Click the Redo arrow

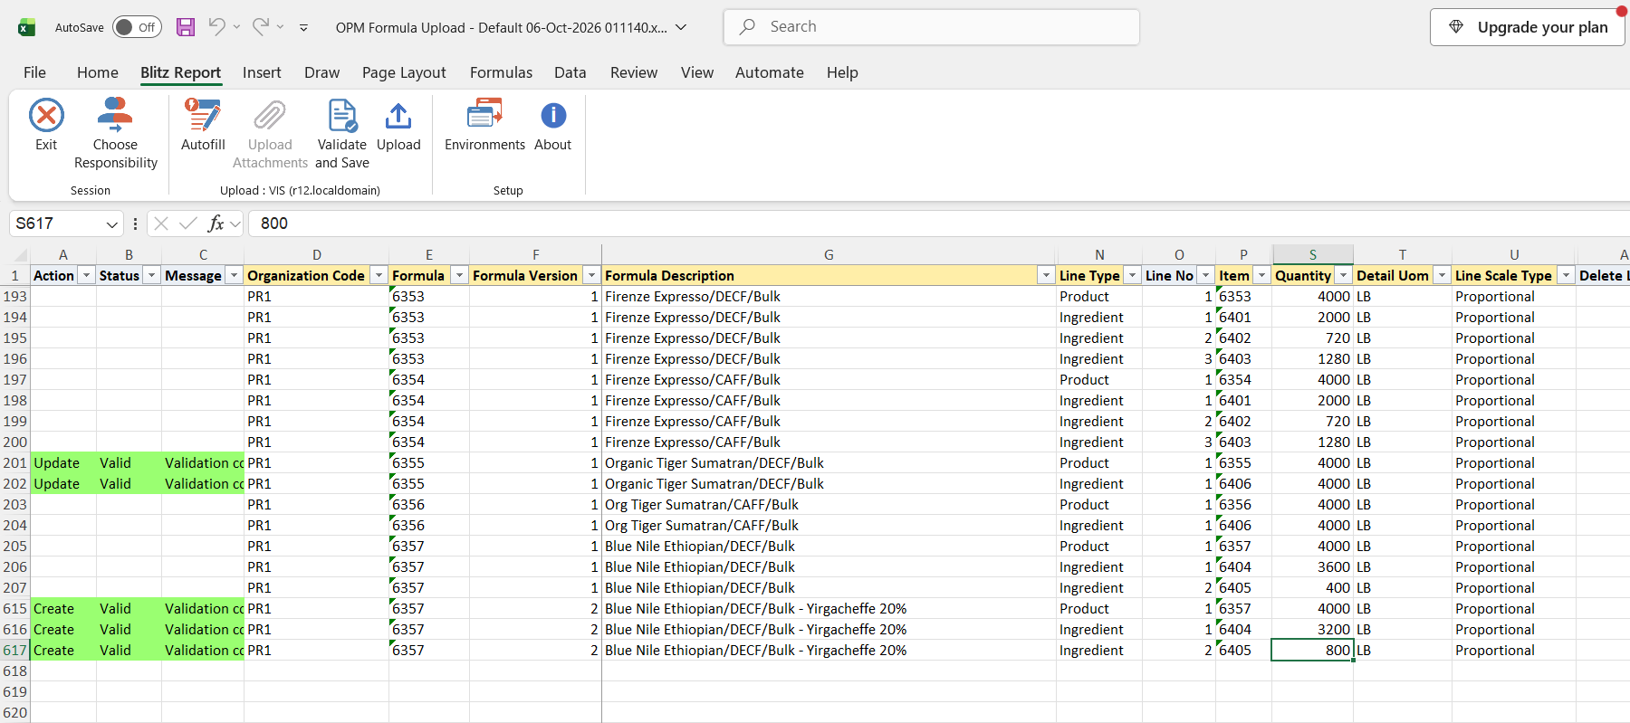click(260, 27)
